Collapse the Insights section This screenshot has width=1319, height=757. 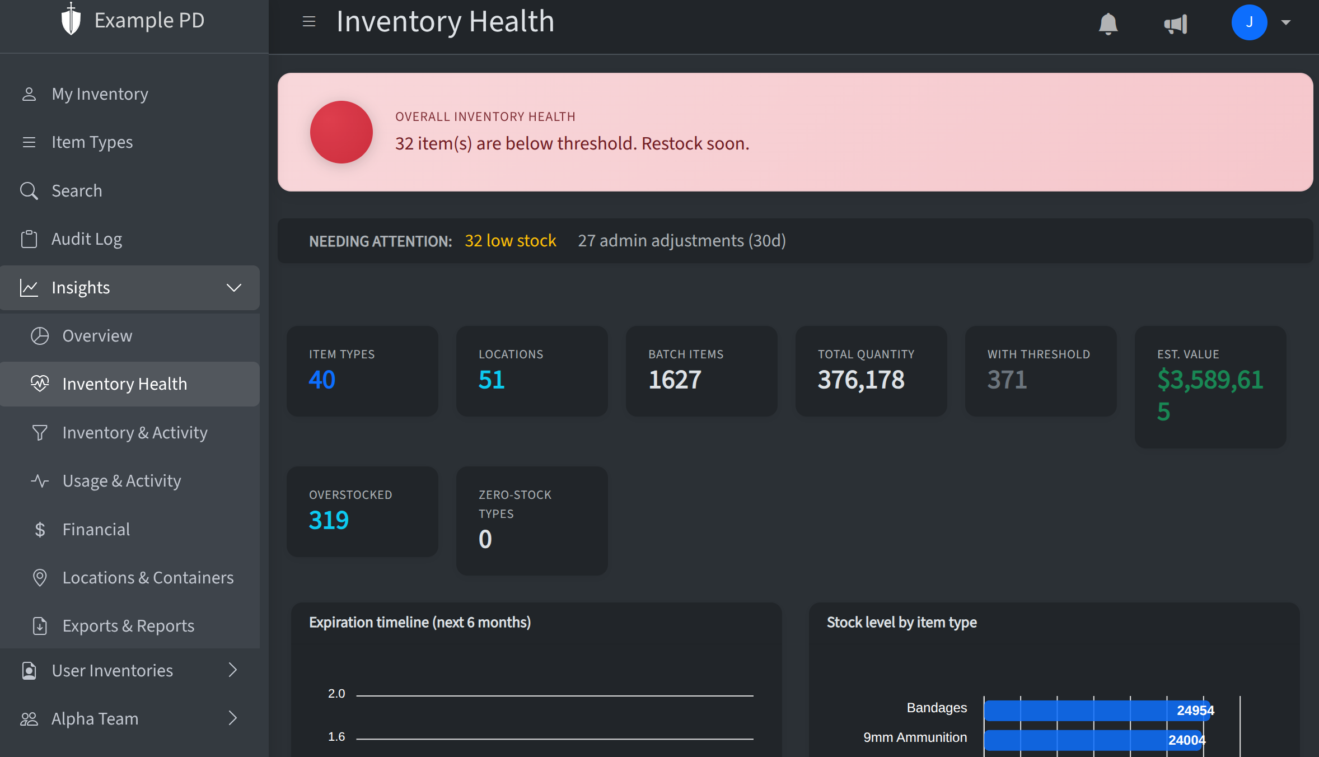[234, 288]
